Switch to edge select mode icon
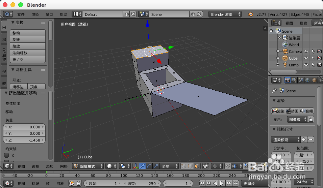The height and width of the screenshot is (188, 323). [x=190, y=166]
